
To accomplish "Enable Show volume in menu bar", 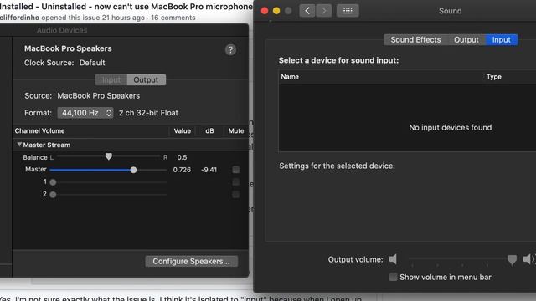I will pos(393,277).
